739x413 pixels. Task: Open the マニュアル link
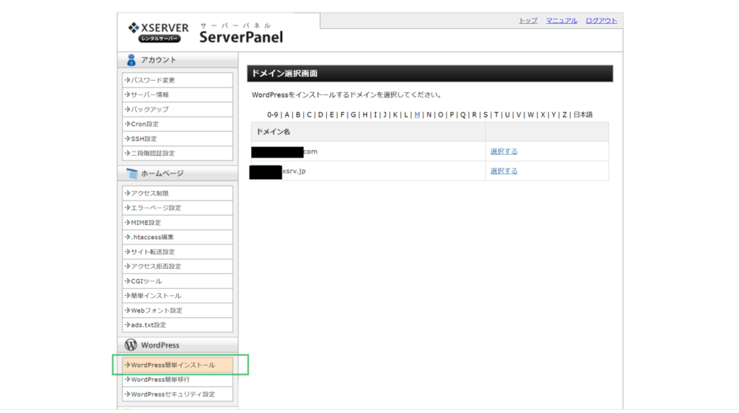(561, 21)
